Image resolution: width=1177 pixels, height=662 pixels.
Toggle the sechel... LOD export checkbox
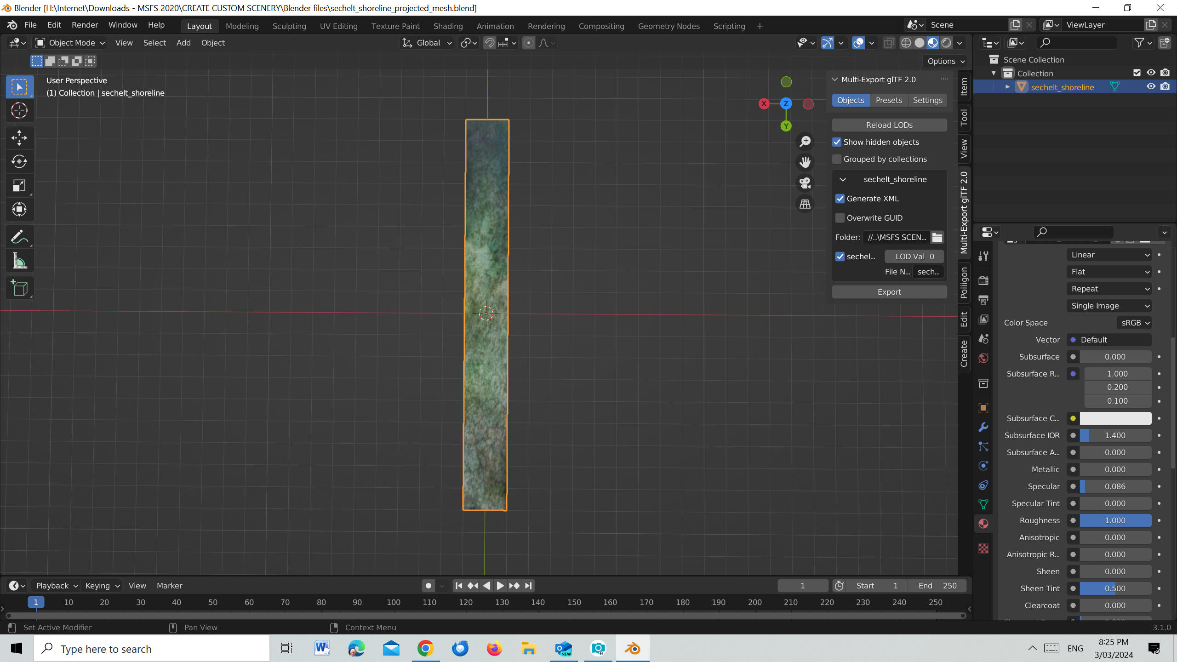tap(840, 257)
